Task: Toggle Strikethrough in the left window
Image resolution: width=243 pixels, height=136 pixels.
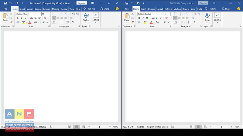Action: pos(32,18)
